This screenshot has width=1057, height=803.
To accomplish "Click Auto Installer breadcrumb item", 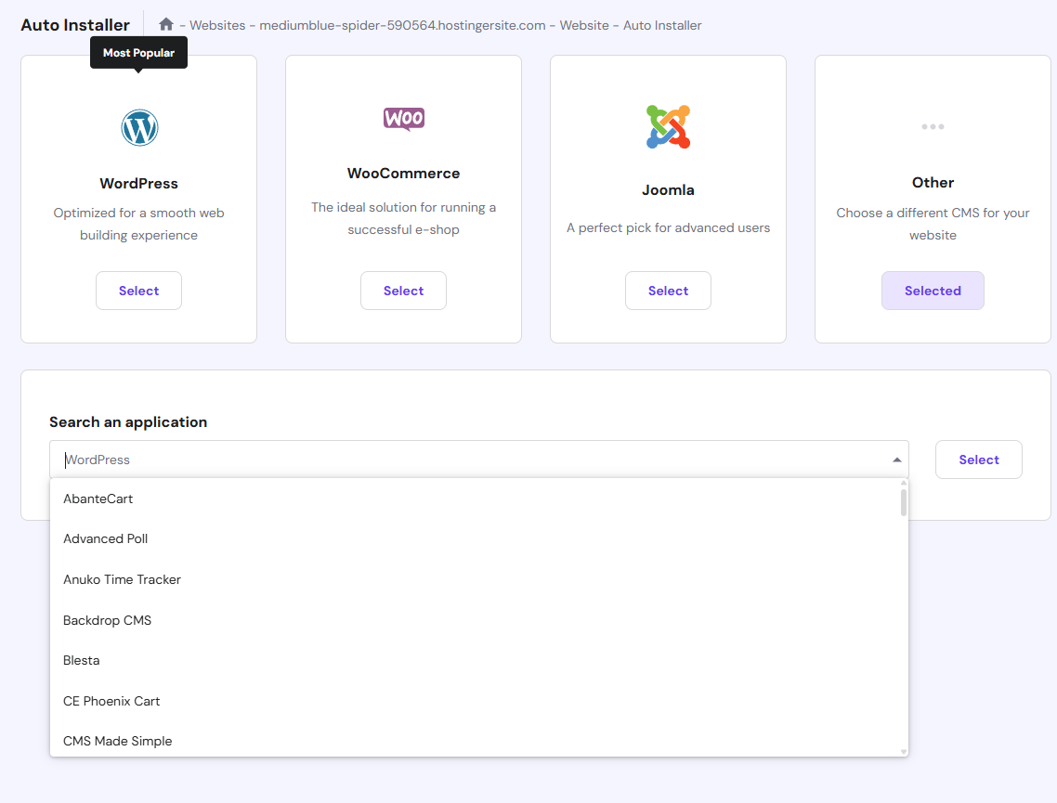I will (x=662, y=26).
